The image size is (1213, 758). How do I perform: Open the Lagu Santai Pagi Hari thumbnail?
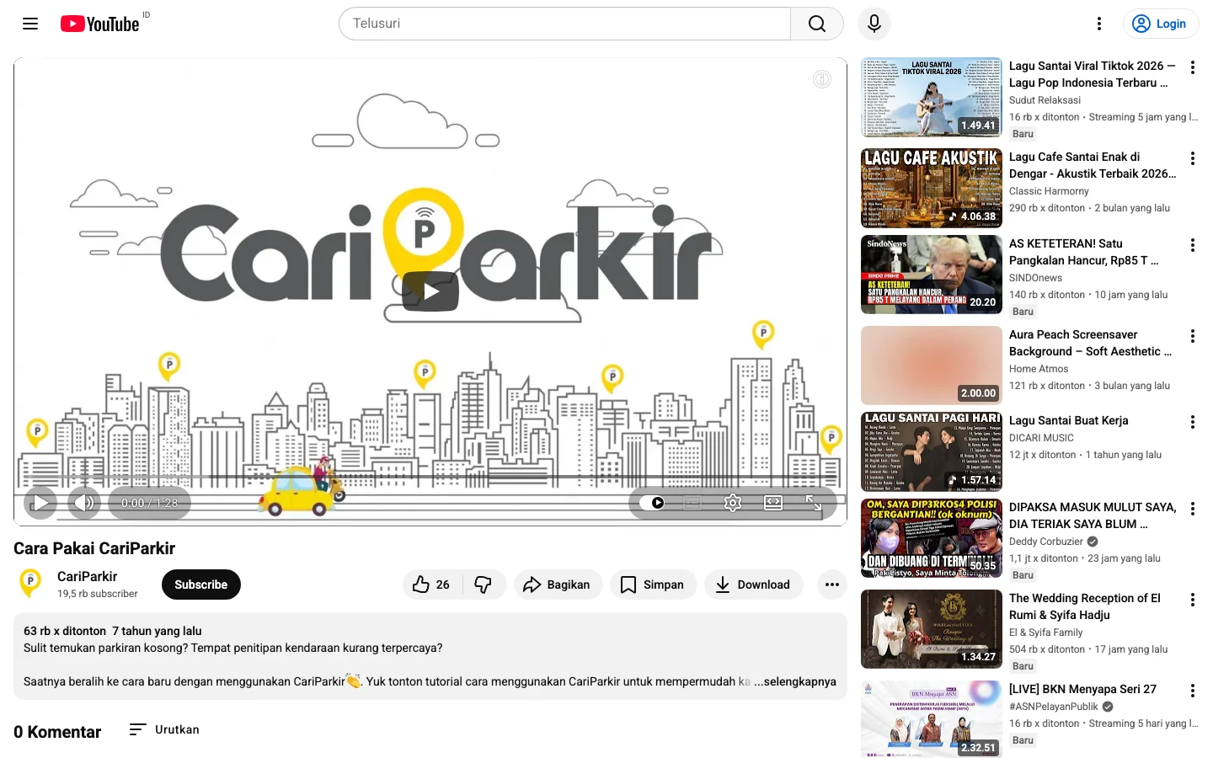tap(932, 451)
